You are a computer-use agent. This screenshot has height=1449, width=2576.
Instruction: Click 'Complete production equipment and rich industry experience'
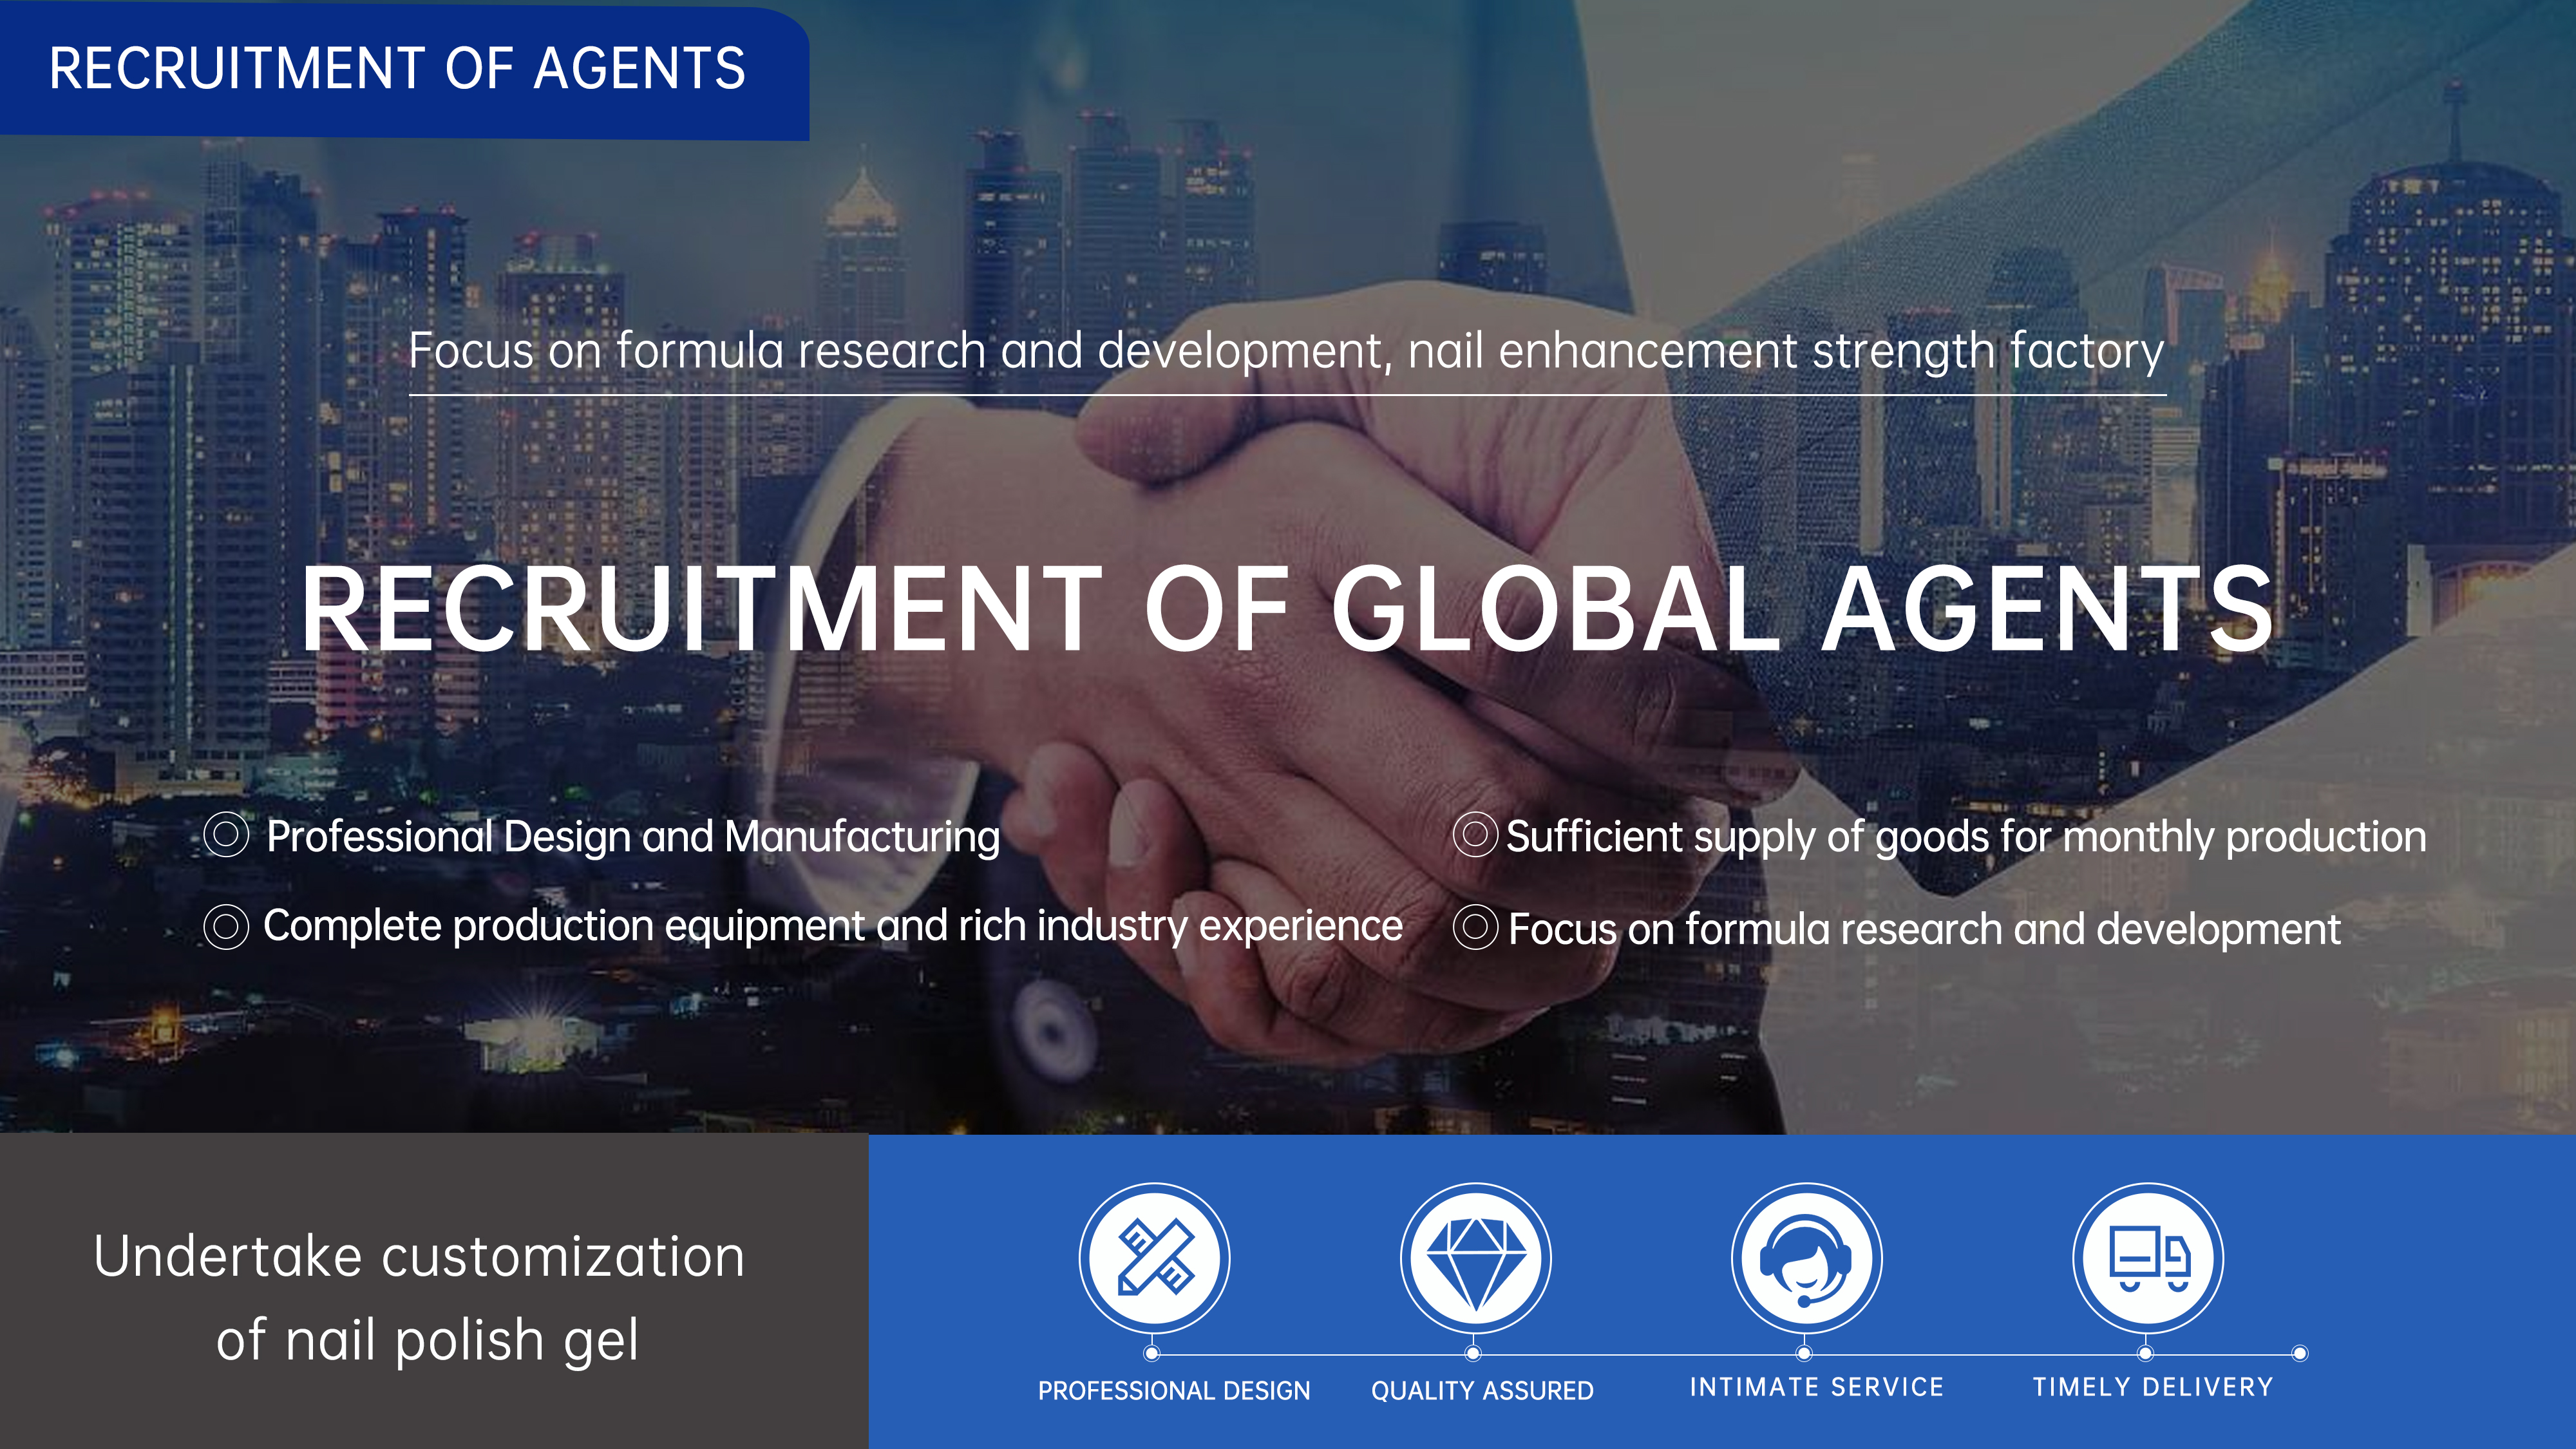pyautogui.click(x=832, y=926)
